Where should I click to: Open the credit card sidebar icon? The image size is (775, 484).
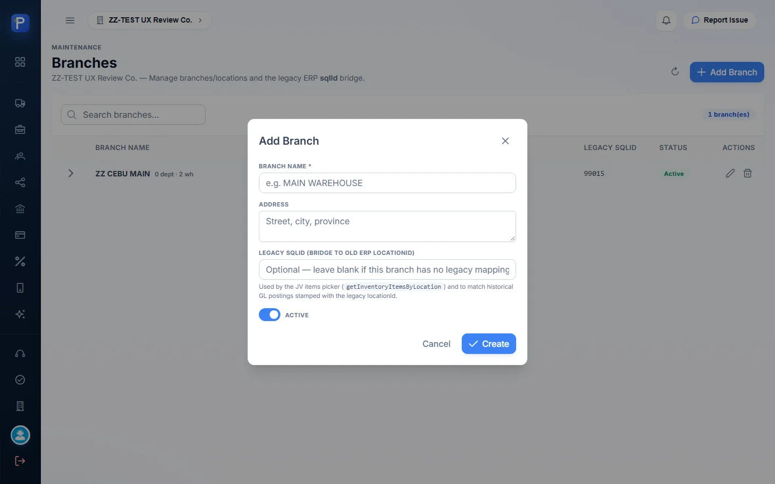20,235
